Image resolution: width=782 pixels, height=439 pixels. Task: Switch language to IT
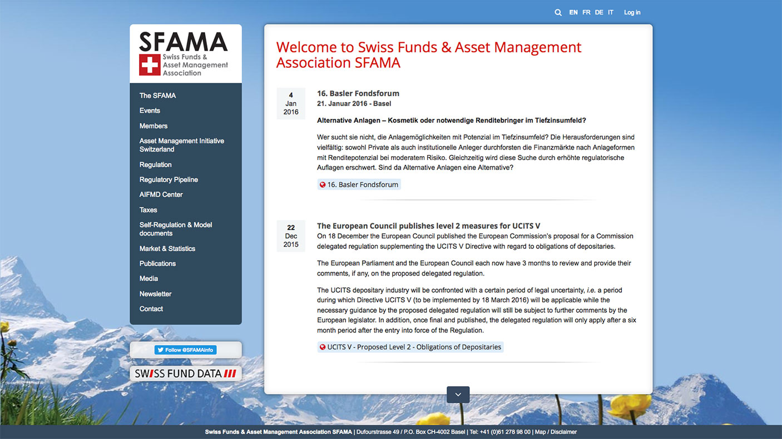click(x=611, y=12)
